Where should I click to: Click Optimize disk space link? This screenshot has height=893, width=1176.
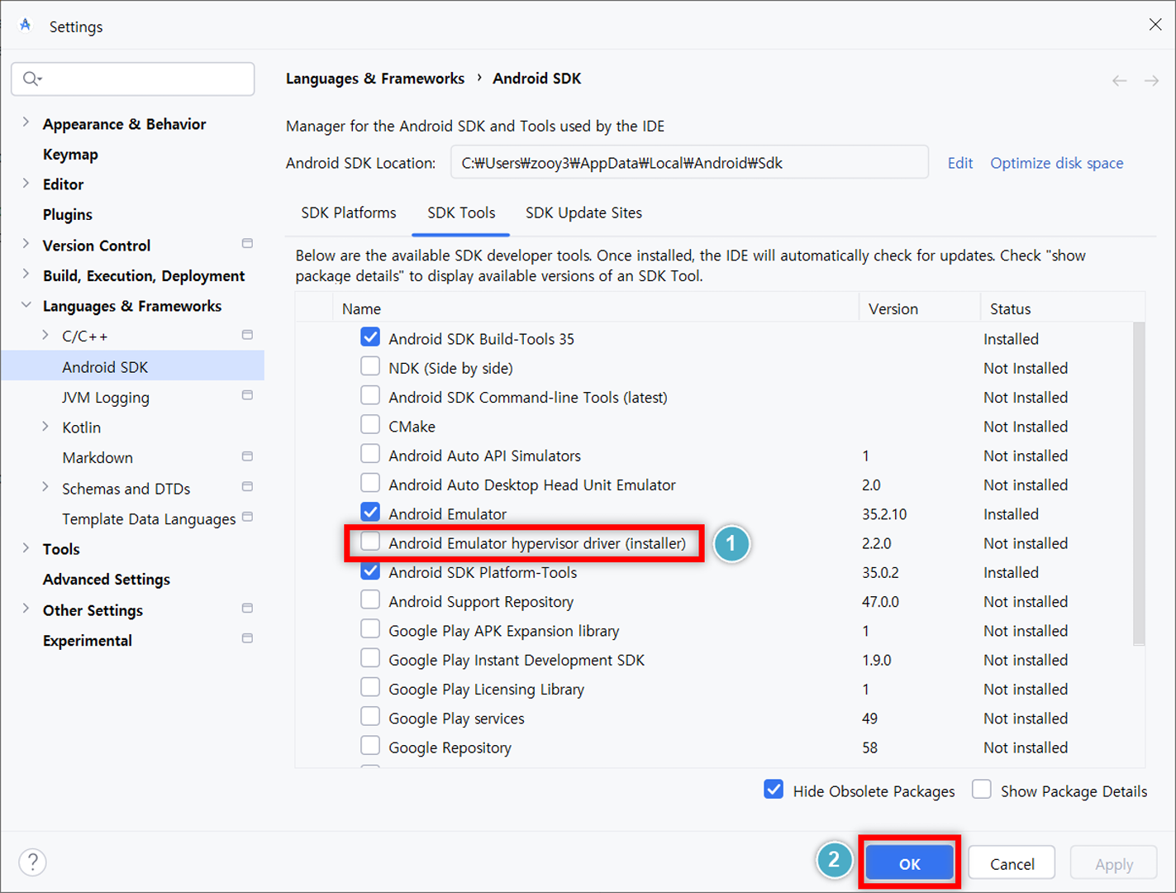(1057, 163)
